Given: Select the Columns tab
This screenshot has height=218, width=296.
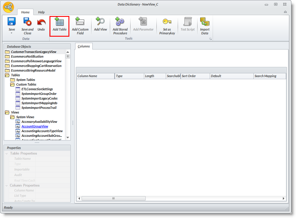Looking at the screenshot, I should pyautogui.click(x=84, y=46).
